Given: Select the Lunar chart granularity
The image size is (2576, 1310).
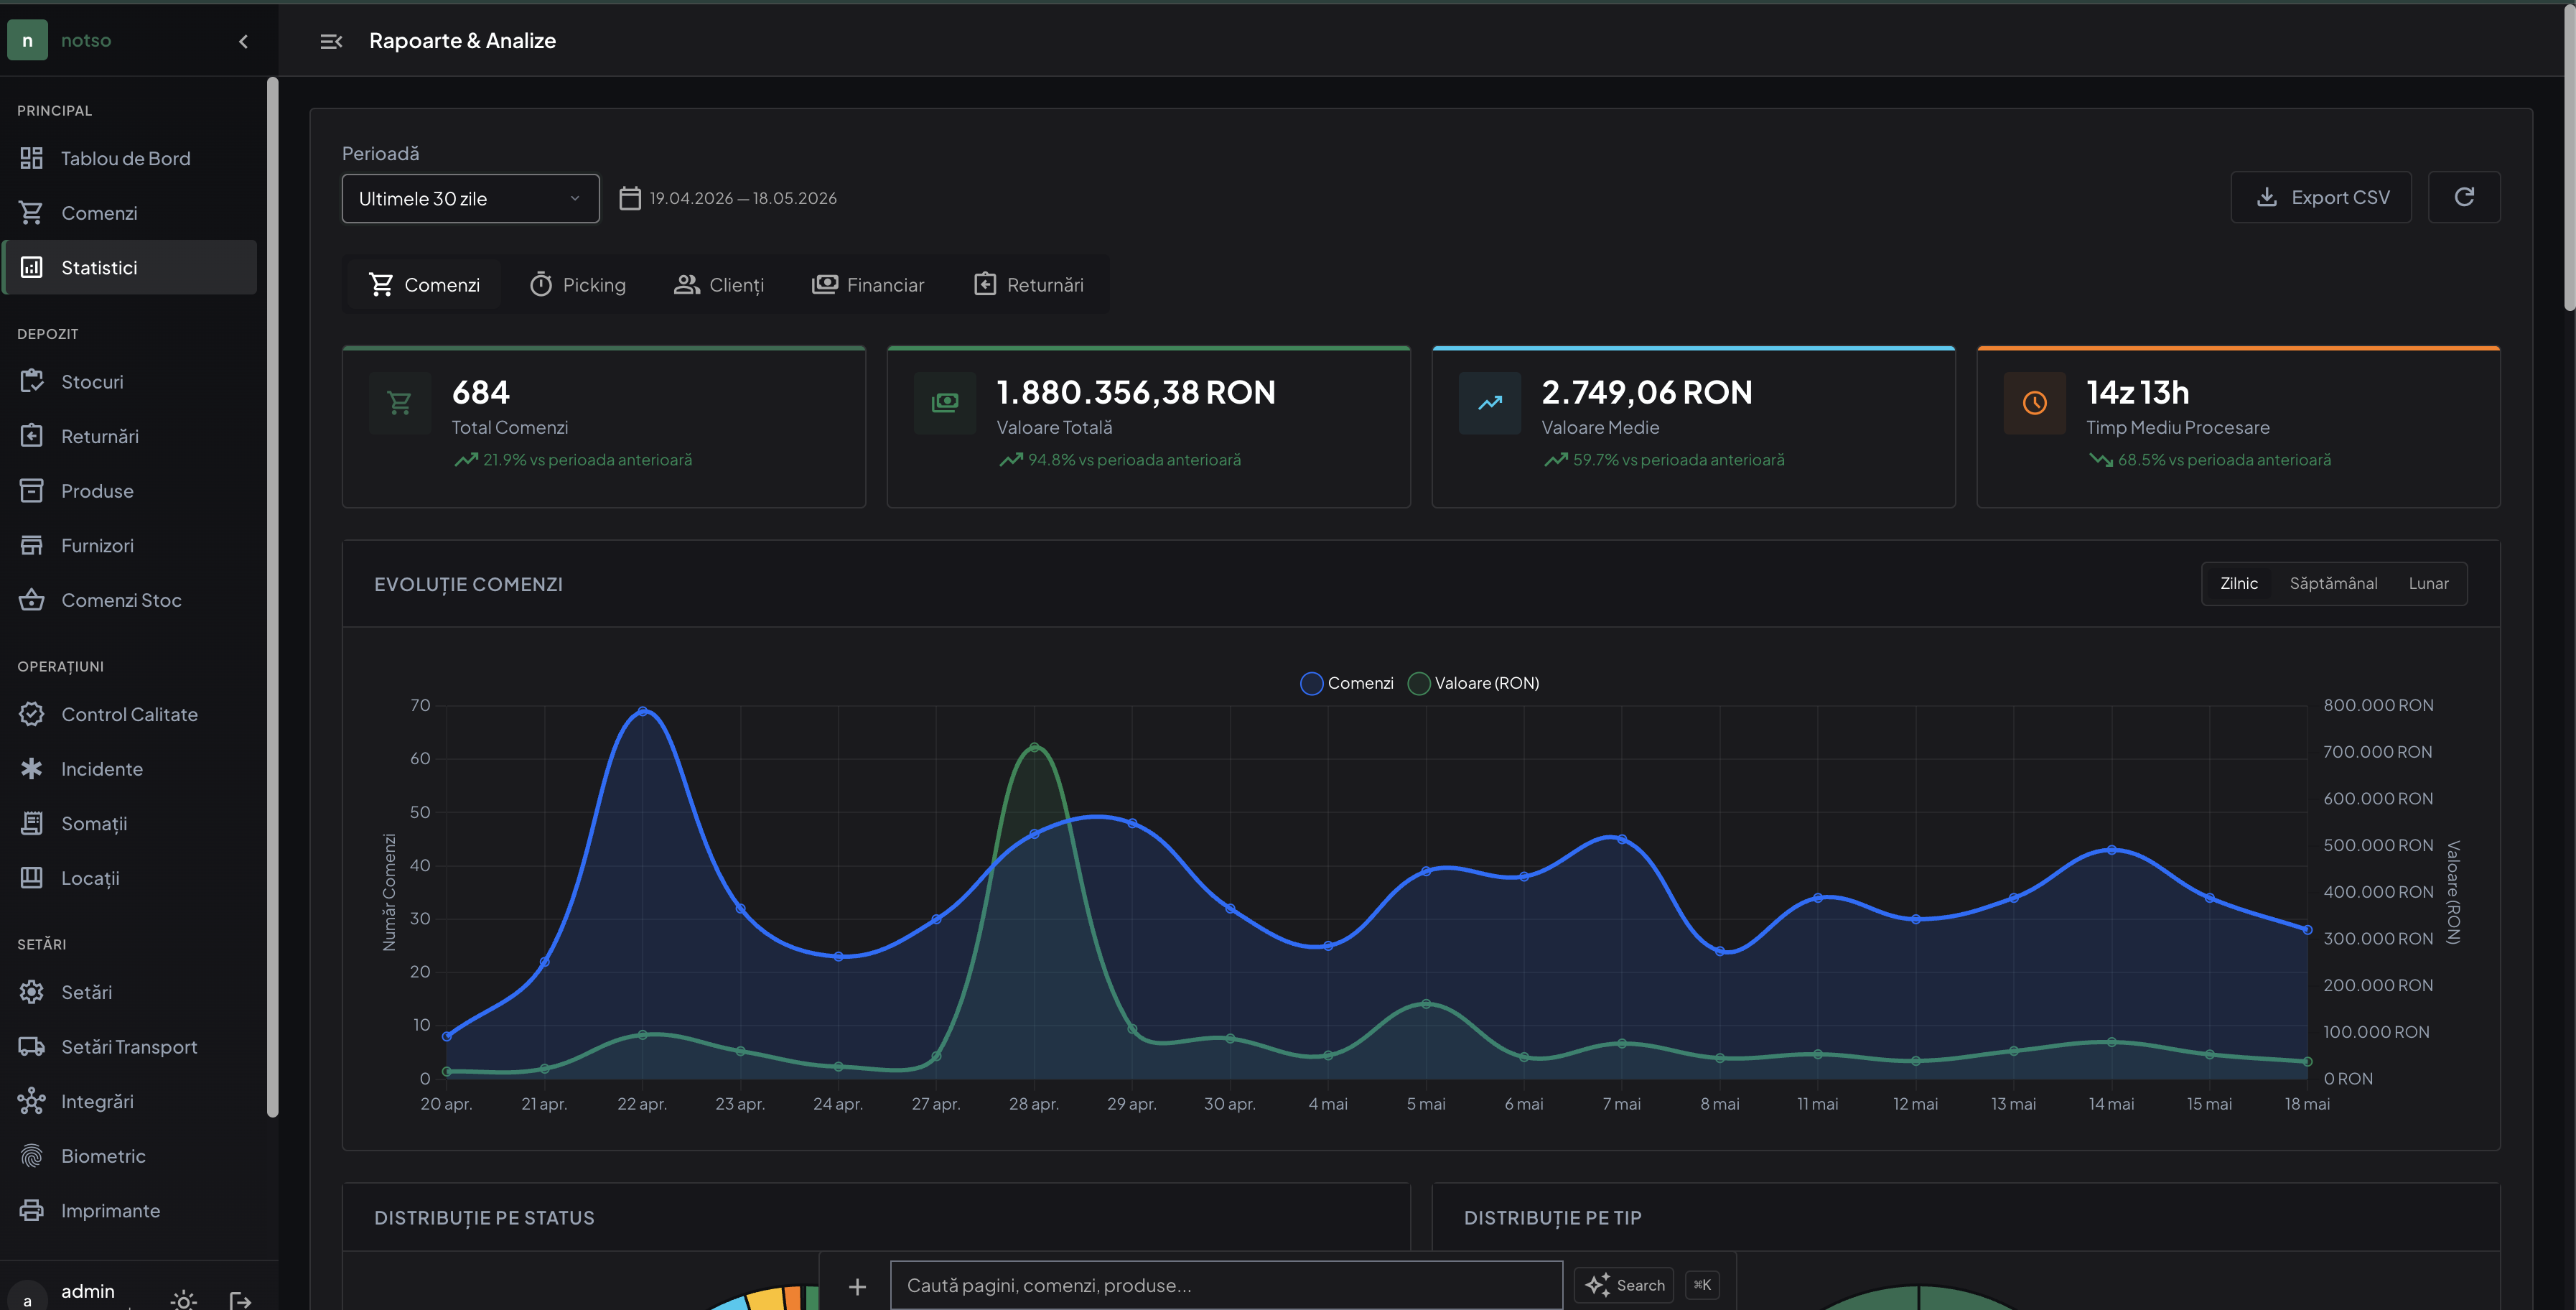Looking at the screenshot, I should pyautogui.click(x=2428, y=583).
